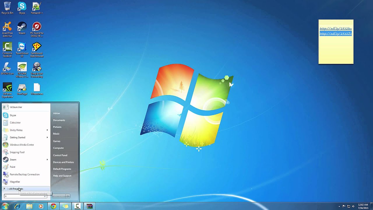The height and width of the screenshot is (210, 373).
Task: Click first adf.ly link in sticky note
Action: coord(336,29)
